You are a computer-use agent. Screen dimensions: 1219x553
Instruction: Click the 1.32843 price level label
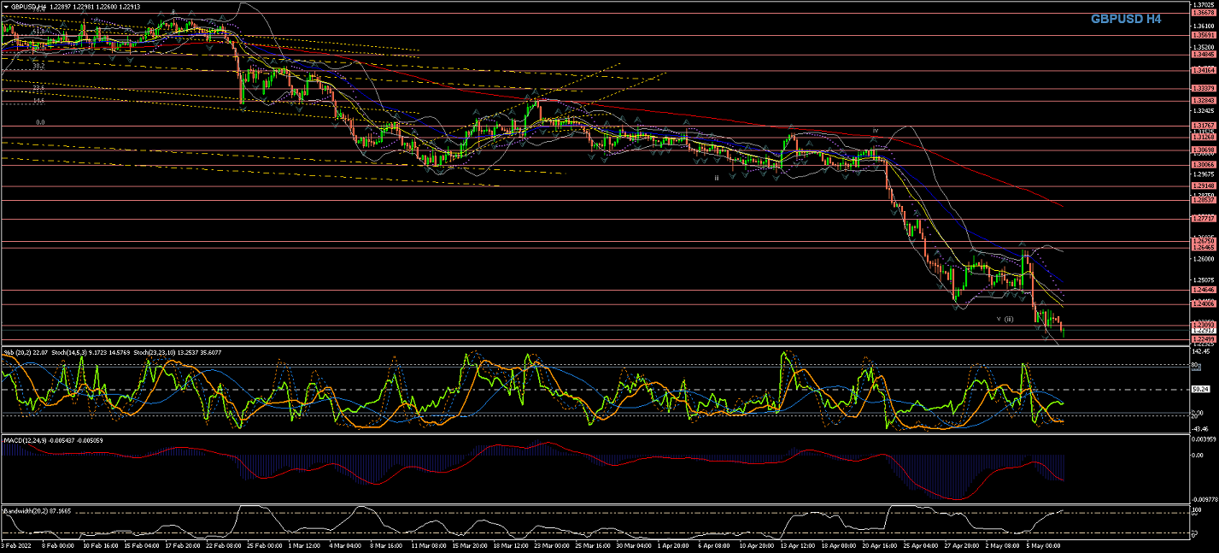1203,100
